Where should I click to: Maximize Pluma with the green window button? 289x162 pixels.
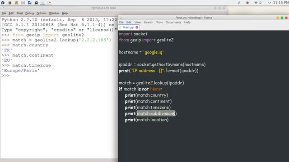[282, 18]
